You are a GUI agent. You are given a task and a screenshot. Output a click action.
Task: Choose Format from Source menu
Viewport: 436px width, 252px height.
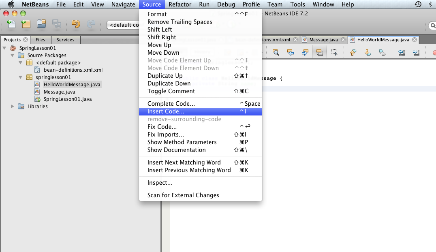point(201,14)
